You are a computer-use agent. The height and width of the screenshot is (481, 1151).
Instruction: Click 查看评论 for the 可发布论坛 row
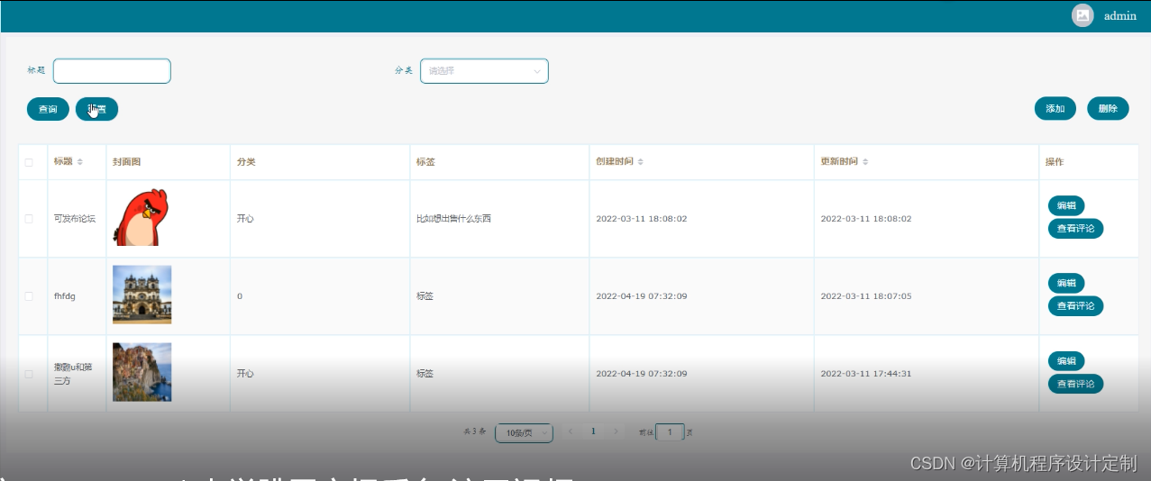tap(1075, 229)
